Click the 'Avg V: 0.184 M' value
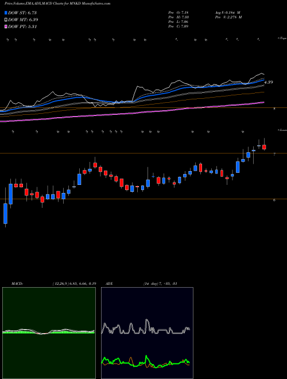The image size is (287, 379). point(227,13)
